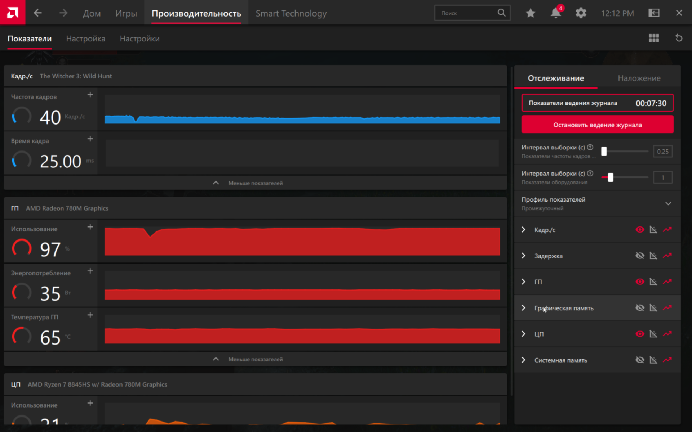
Task: Open the Игры tab
Action: click(126, 13)
